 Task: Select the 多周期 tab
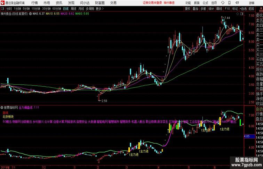[x=90, y=9]
